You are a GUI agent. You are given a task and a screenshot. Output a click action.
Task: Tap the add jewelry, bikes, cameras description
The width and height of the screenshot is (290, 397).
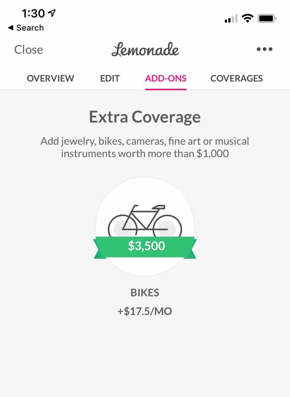click(x=145, y=147)
